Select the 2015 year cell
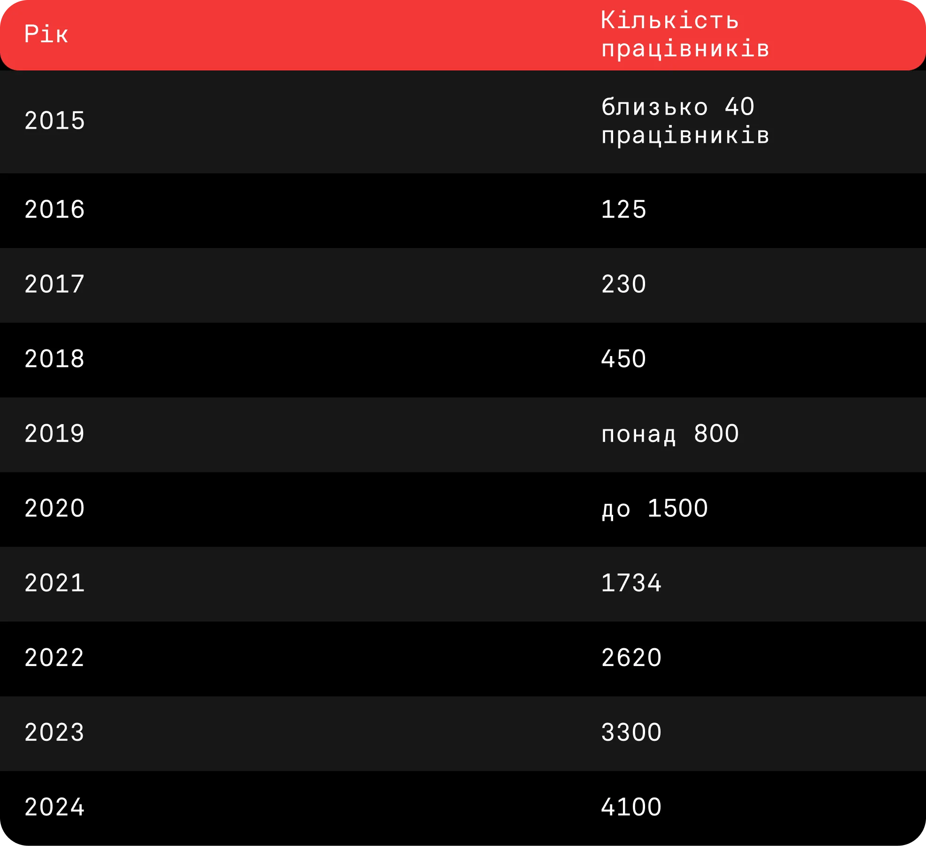Viewport: 926px width, 846px height. coord(54,121)
